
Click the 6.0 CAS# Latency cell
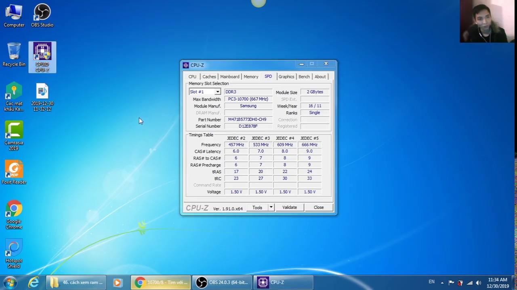tap(236, 151)
